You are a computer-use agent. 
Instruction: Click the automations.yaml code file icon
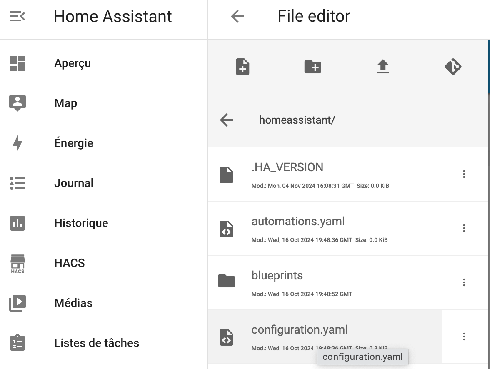(227, 229)
